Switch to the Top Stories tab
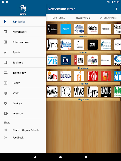Screen dimensions: 121x161 click(x=58, y=18)
